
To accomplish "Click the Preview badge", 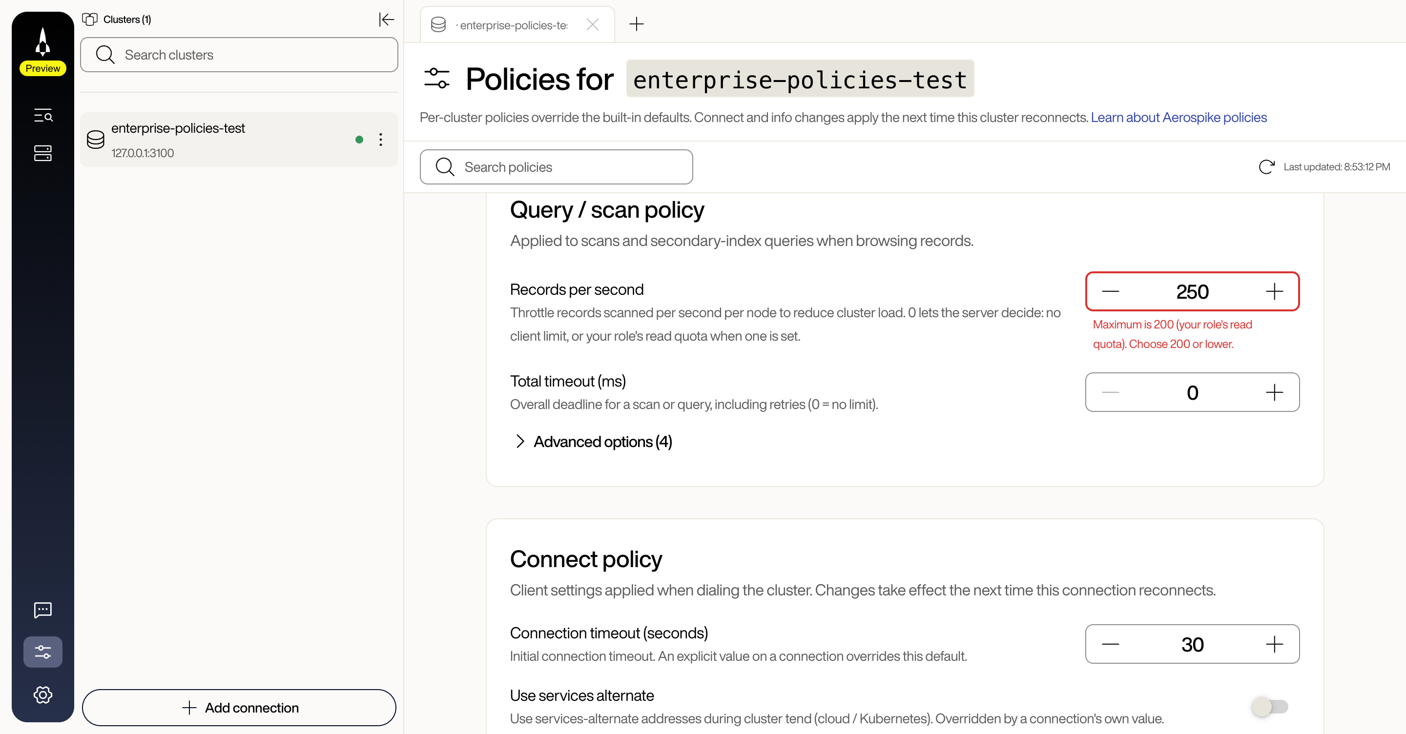I will coord(42,68).
